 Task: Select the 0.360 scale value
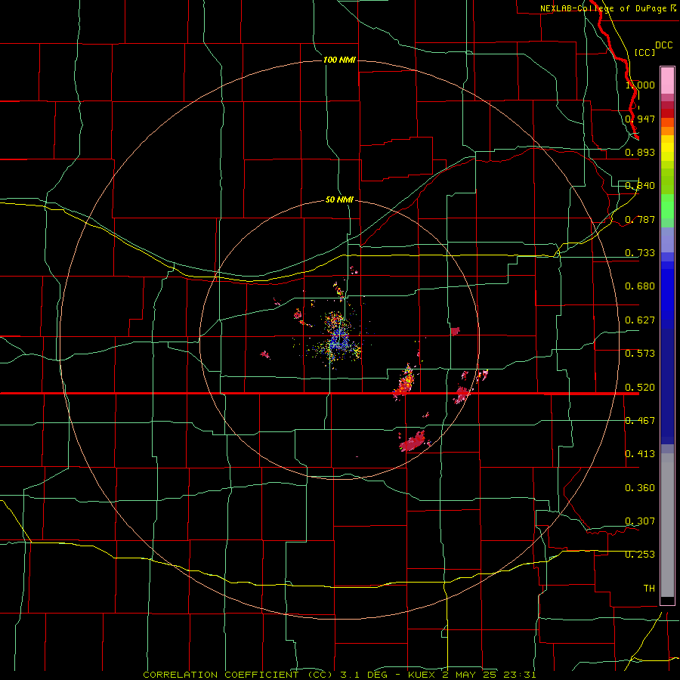pos(640,488)
